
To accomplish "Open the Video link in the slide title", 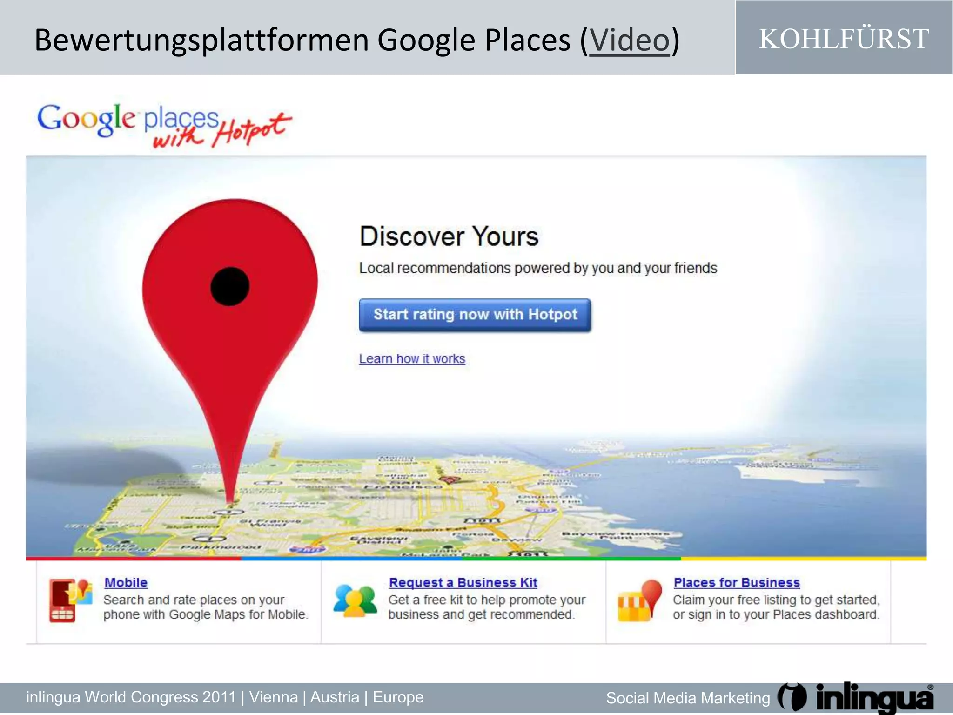I will (x=630, y=40).
